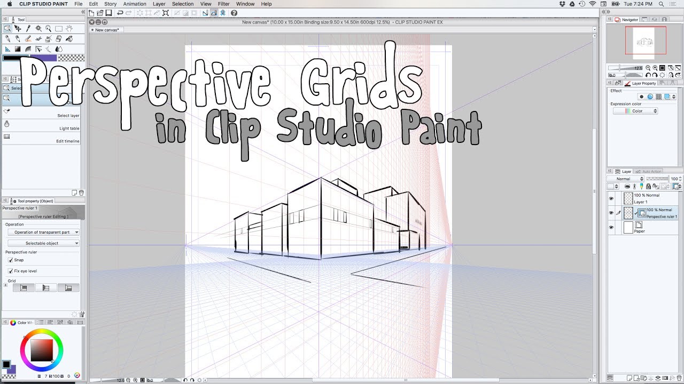684x384 pixels.
Task: Click Navigator zoom in magnifier
Action: coord(655,68)
